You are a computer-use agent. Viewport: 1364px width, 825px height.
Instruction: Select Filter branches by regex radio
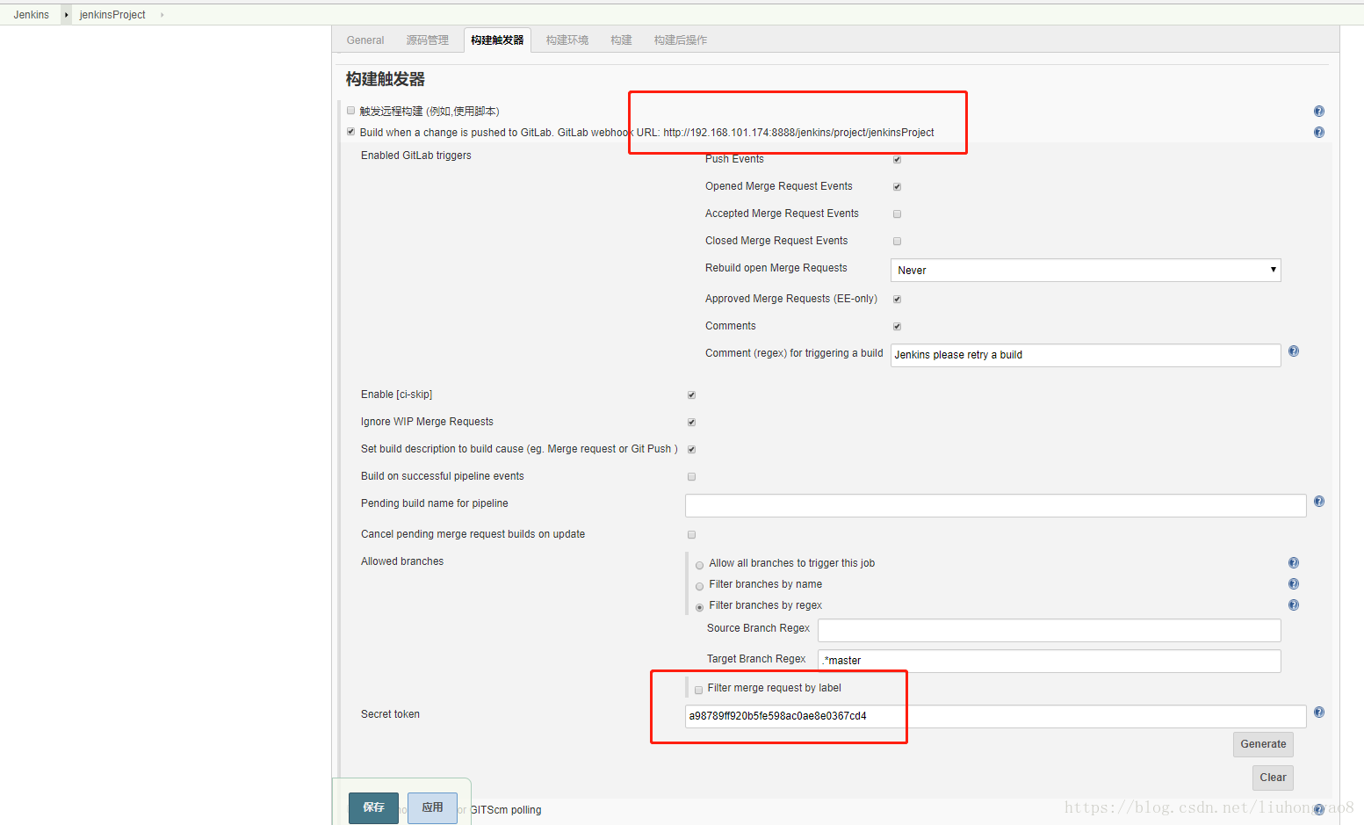(x=699, y=607)
